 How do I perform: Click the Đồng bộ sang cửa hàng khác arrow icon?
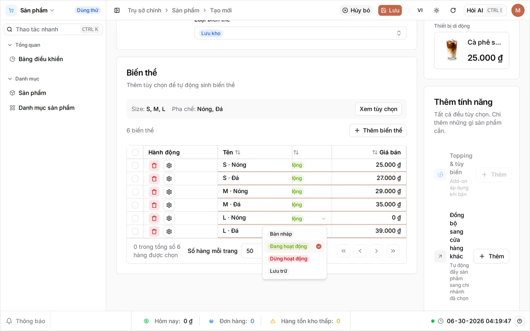click(x=440, y=256)
